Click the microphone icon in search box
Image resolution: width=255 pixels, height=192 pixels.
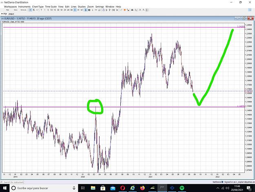pyautogui.click(x=74, y=188)
